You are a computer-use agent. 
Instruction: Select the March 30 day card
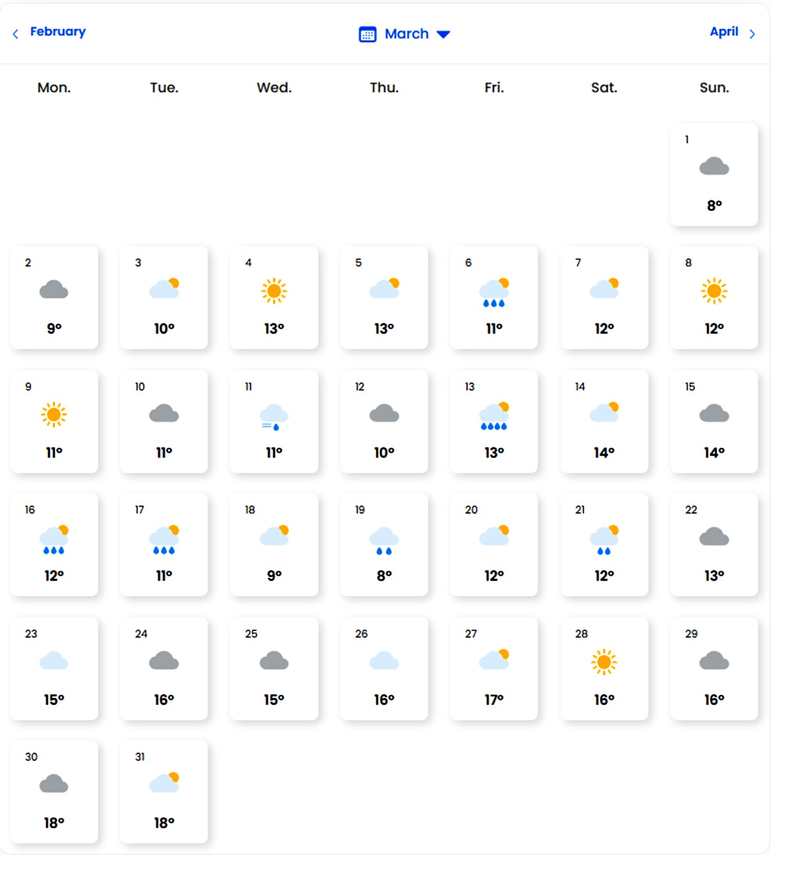click(54, 791)
